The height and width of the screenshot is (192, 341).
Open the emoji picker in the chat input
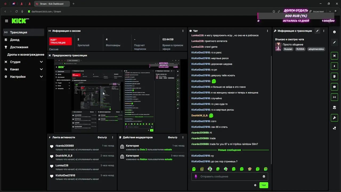pos(264,177)
